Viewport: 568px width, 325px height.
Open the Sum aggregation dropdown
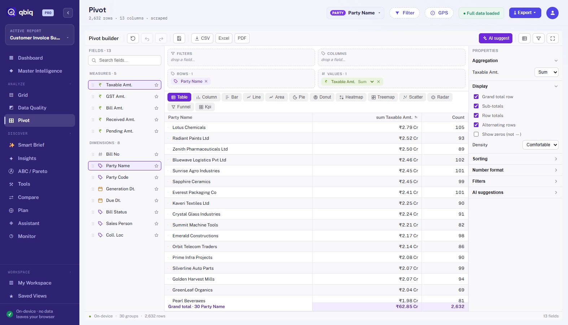(546, 72)
